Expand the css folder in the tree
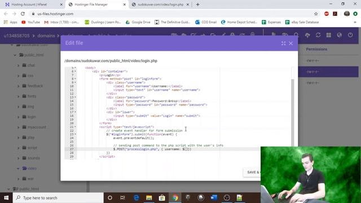Screen dimensions: 361x203 coord(18,76)
